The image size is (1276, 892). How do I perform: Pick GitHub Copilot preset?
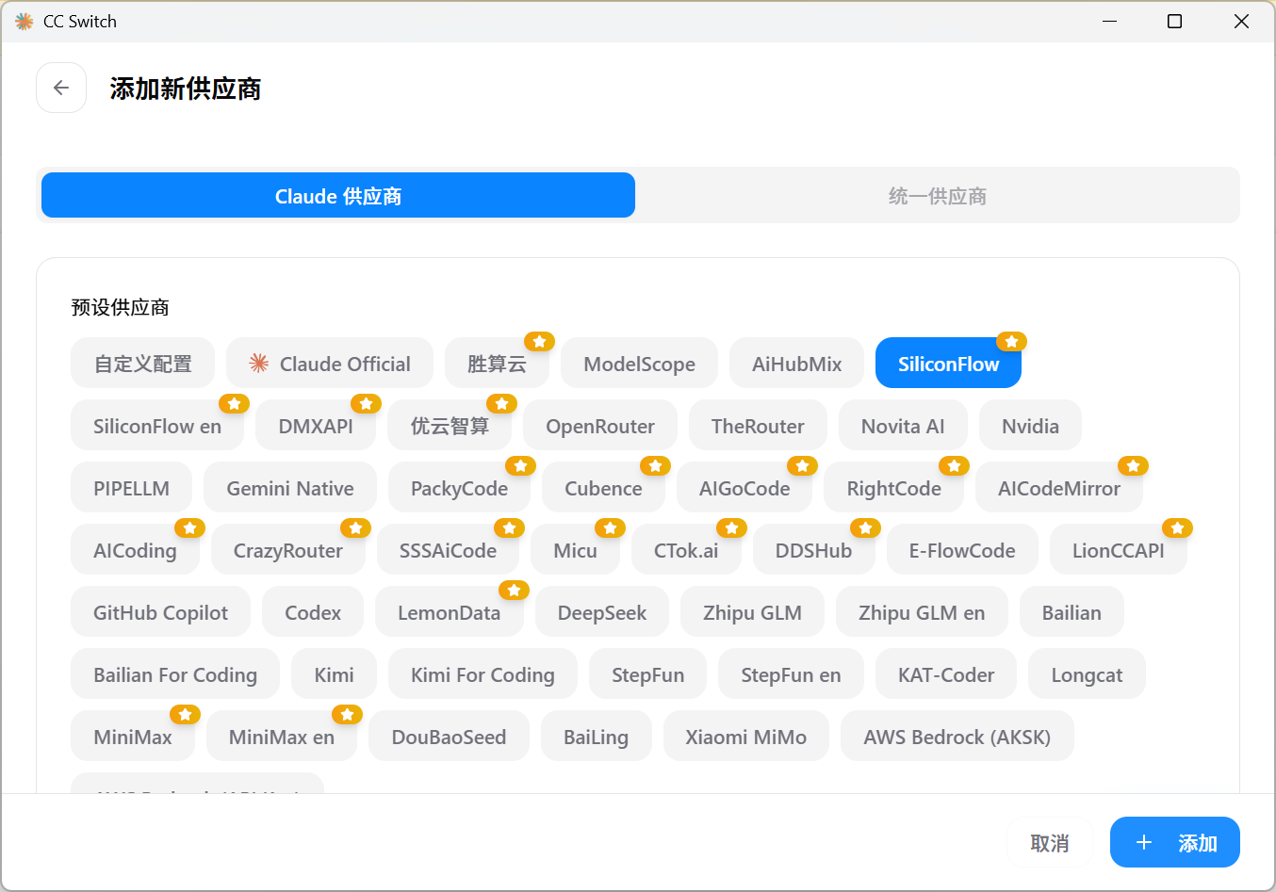(160, 611)
